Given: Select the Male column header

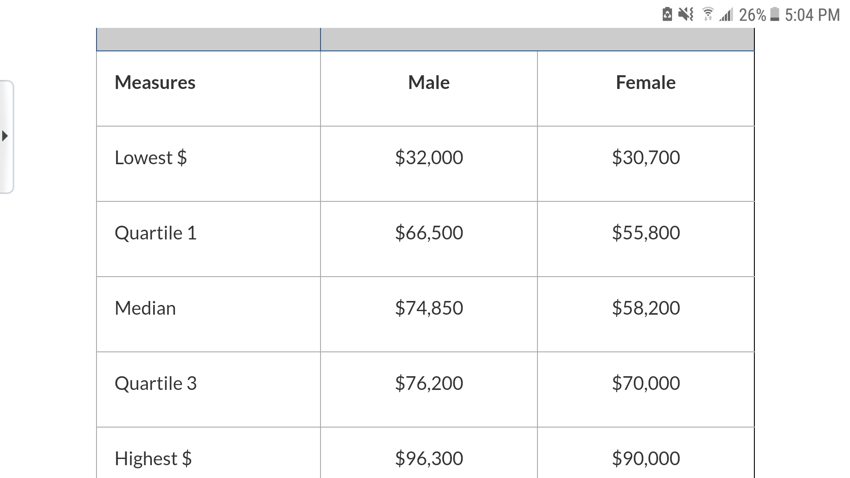Looking at the screenshot, I should point(429,82).
